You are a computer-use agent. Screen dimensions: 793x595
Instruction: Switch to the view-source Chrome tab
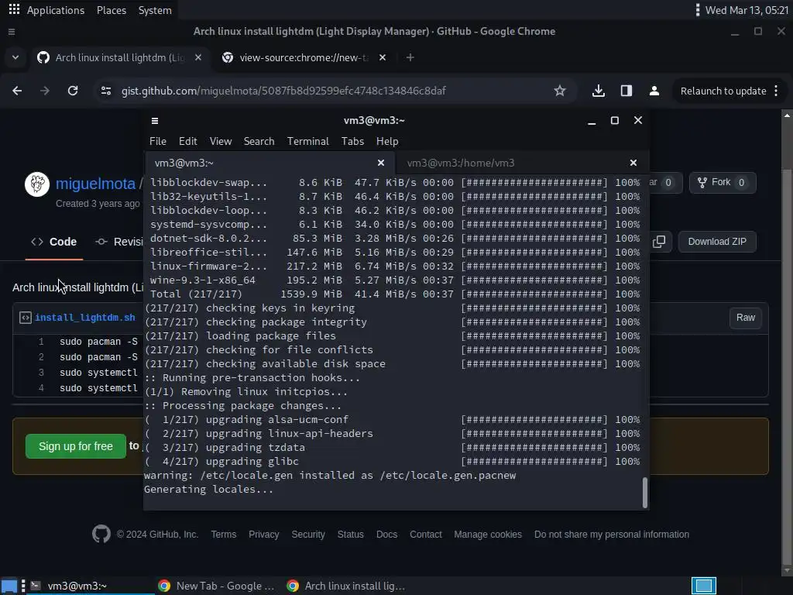pos(304,57)
